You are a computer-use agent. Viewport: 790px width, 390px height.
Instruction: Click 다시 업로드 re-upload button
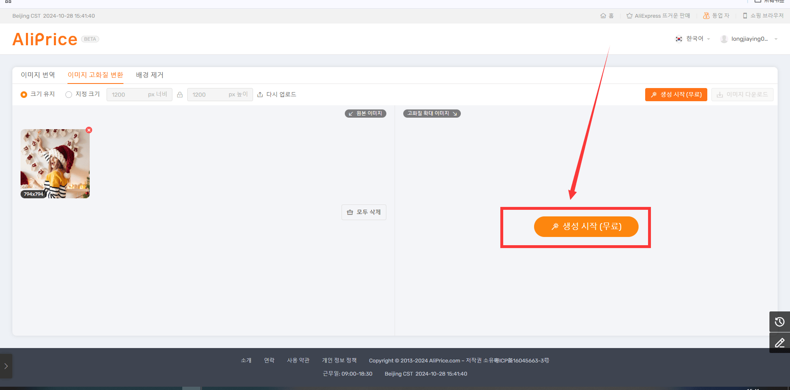tap(276, 95)
